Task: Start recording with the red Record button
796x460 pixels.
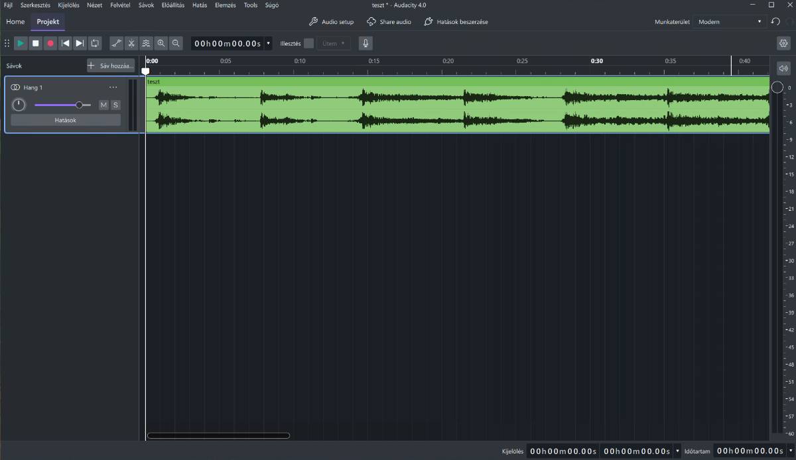Action: coord(50,43)
